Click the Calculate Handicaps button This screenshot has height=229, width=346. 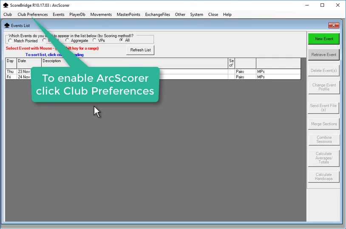pyautogui.click(x=324, y=176)
